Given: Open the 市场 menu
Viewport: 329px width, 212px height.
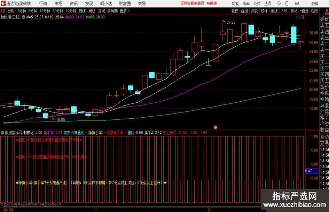Looking at the screenshot, I should pyautogui.click(x=58, y=3).
